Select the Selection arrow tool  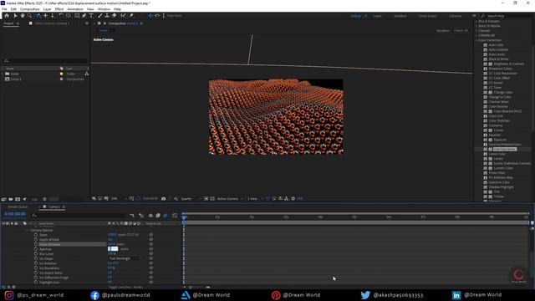(15, 16)
